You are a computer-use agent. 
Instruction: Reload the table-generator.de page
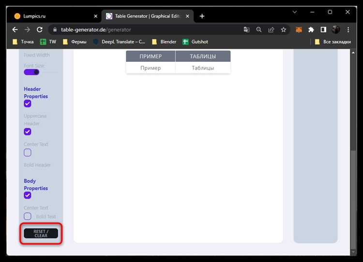40,29
